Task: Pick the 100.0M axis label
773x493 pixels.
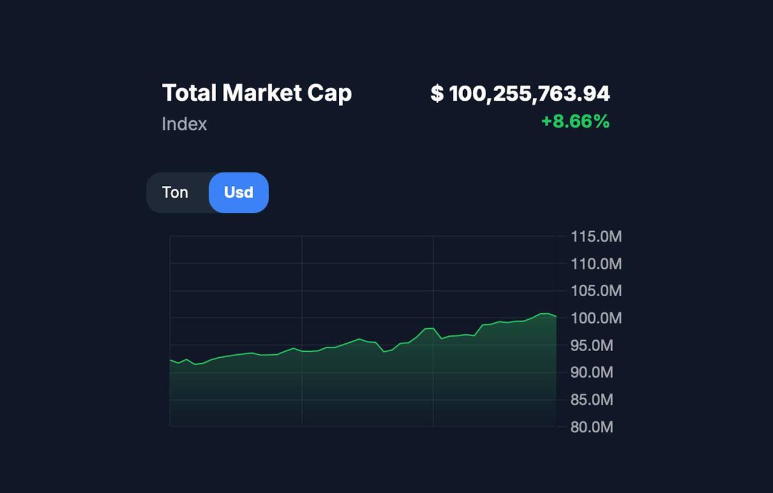Action: pos(596,318)
